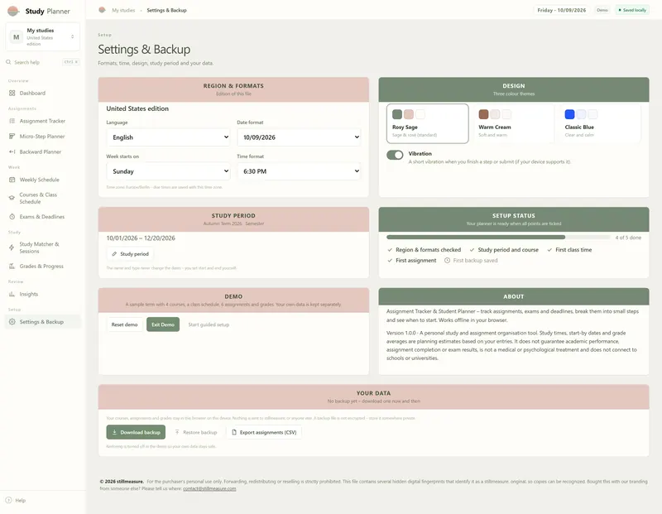Open the Language dropdown showing English

click(168, 137)
